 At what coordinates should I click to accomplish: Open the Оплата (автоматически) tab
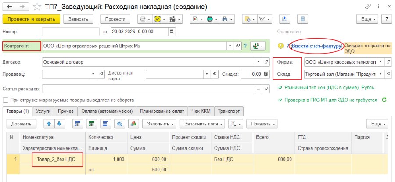coord(107,111)
